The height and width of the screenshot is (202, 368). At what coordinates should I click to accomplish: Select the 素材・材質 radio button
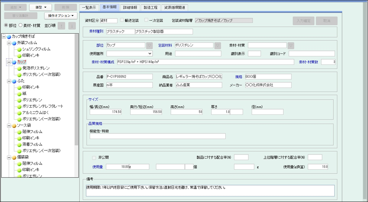pyautogui.click(x=21, y=25)
